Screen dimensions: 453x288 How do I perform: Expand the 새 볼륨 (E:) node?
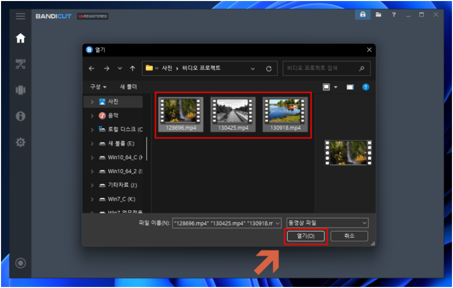pyautogui.click(x=92, y=143)
